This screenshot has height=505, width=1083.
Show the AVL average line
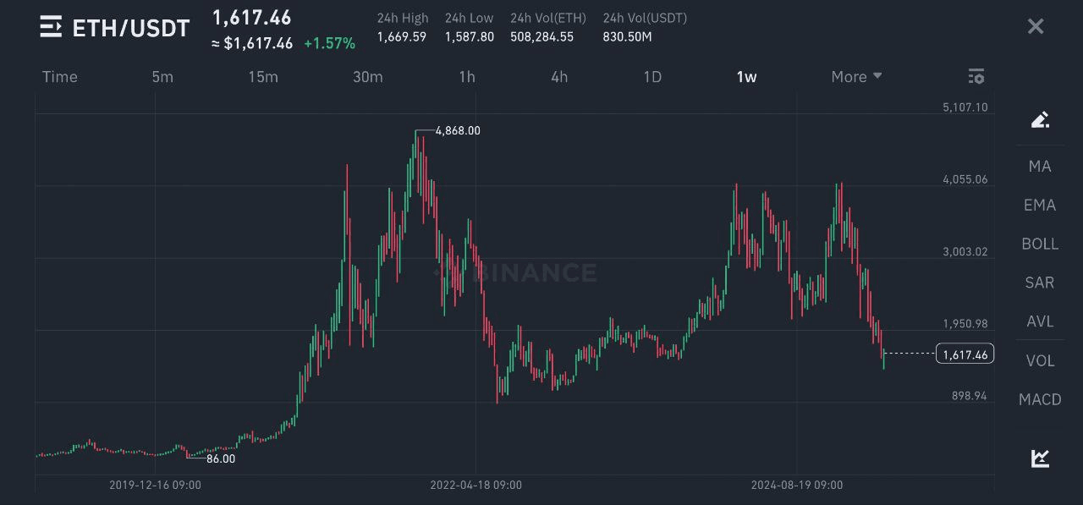pyautogui.click(x=1040, y=321)
